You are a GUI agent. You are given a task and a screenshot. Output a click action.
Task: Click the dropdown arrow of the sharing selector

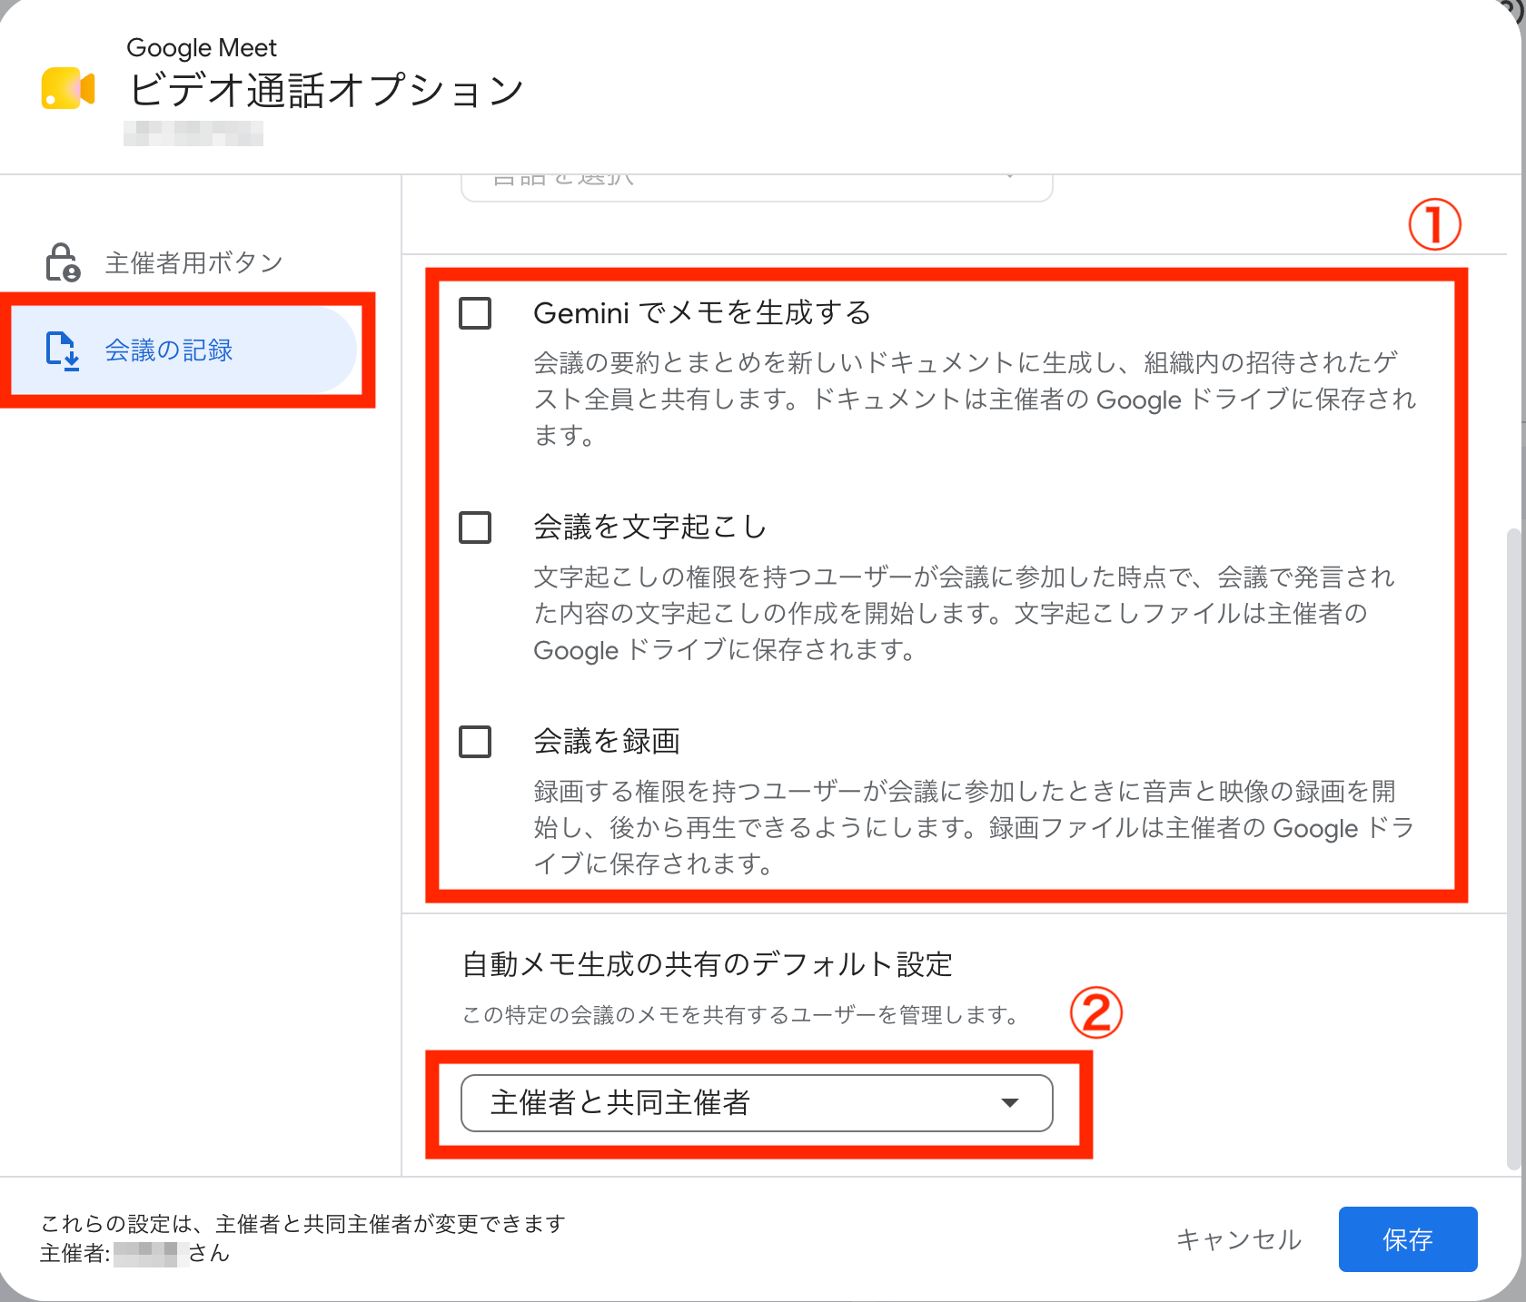pos(1009,1103)
